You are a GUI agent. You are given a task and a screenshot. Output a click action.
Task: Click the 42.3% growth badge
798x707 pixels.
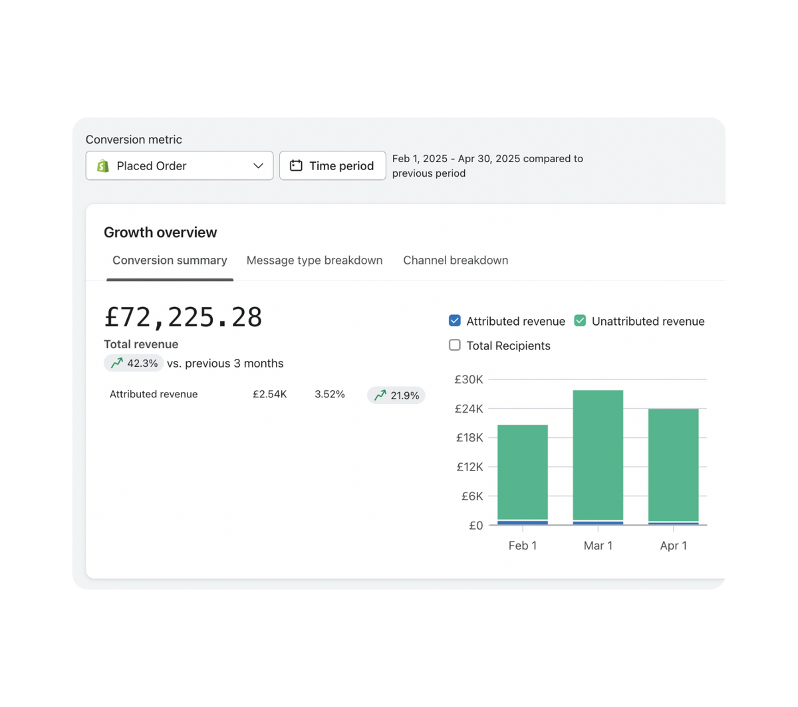(133, 363)
